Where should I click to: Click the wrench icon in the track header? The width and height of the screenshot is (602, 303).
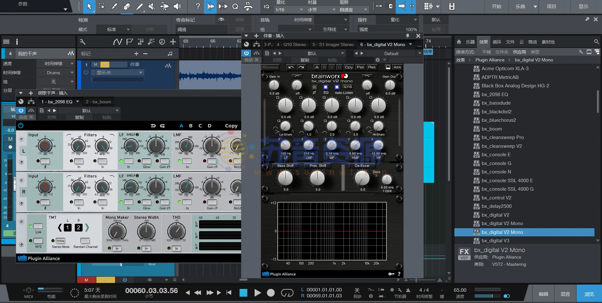coord(82,42)
